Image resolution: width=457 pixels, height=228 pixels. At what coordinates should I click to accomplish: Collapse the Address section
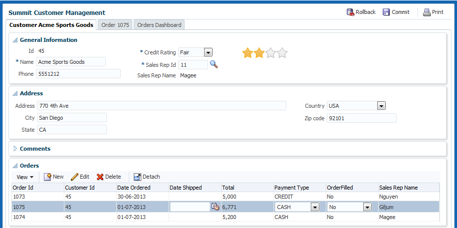(x=15, y=94)
